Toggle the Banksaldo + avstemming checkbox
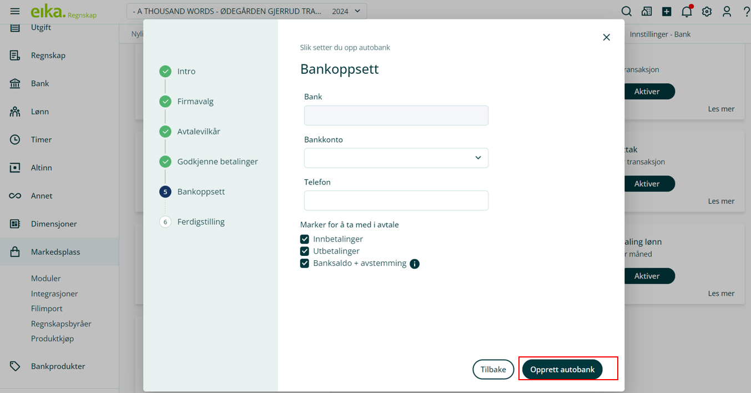This screenshot has height=393, width=751. point(305,264)
